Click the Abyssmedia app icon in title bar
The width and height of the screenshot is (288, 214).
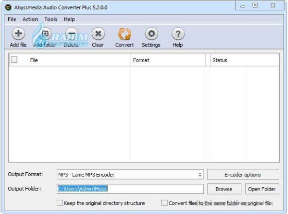coord(8,8)
